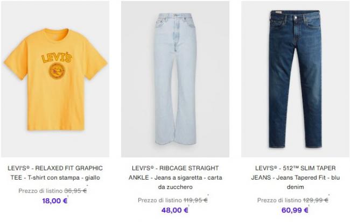Screen dimensions: 350x222
Task: Click the Levi's logo print on the yellow tee
Action: click(x=57, y=58)
